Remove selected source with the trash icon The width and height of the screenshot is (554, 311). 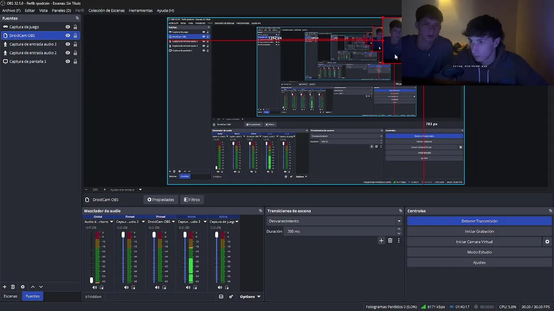pyautogui.click(x=13, y=287)
